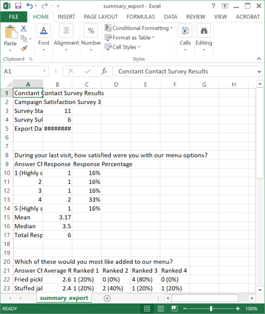The height and width of the screenshot is (314, 265).
Task: Switch to Normal view in status bar
Action: (147, 308)
